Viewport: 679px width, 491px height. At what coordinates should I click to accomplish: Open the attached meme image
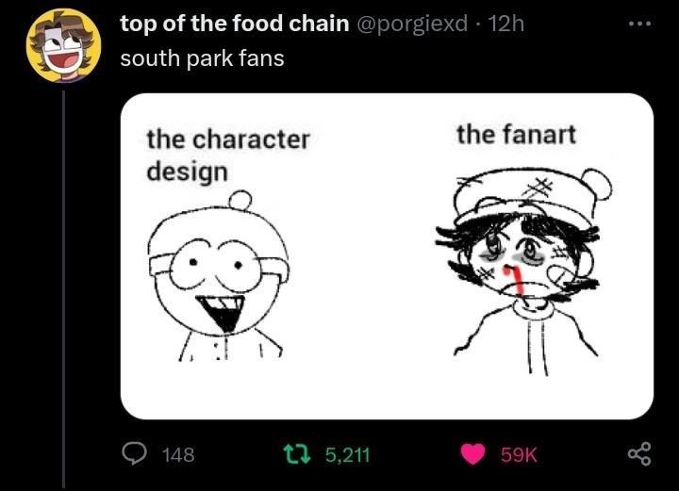[387, 256]
